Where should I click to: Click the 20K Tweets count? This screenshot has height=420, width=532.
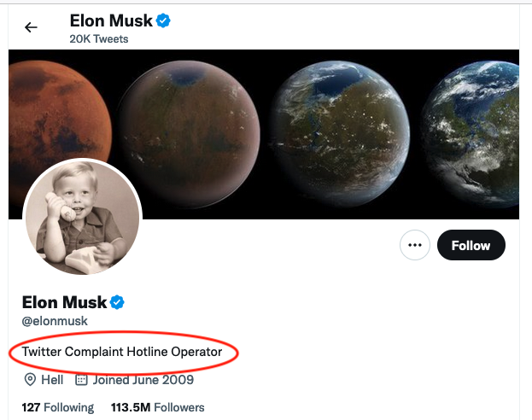point(100,39)
